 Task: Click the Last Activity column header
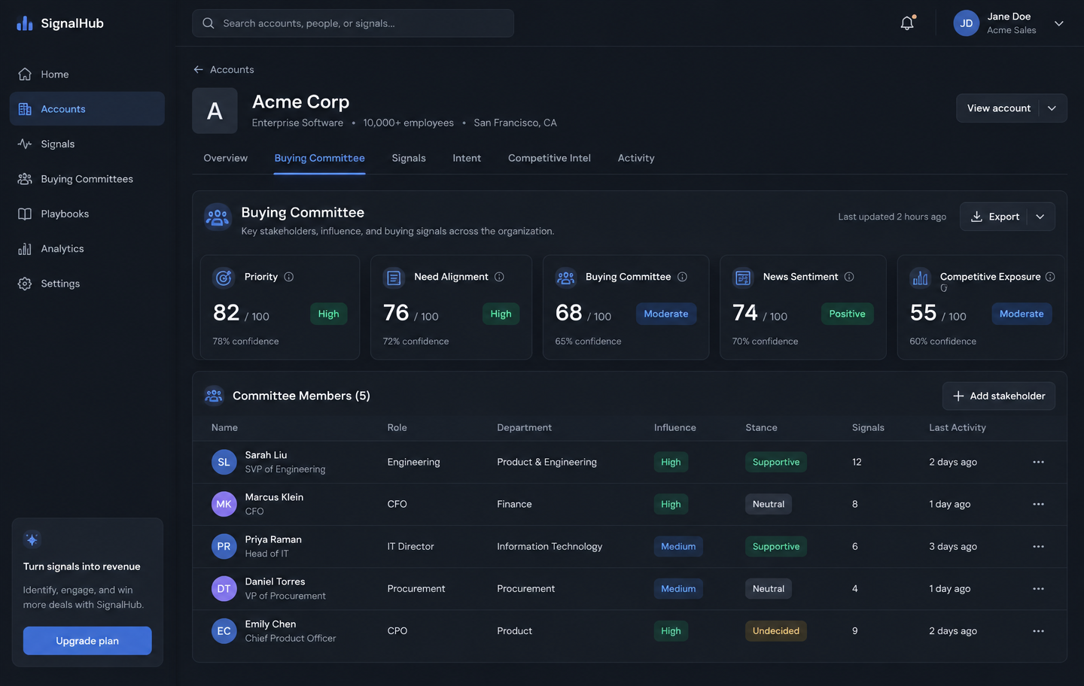coord(958,427)
